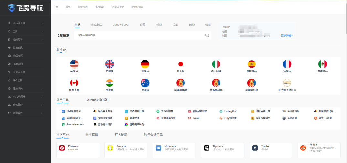The height and width of the screenshot is (163, 347).
Task: Expand the 社交媒体 sidebar section
Action: (x=26, y=40)
